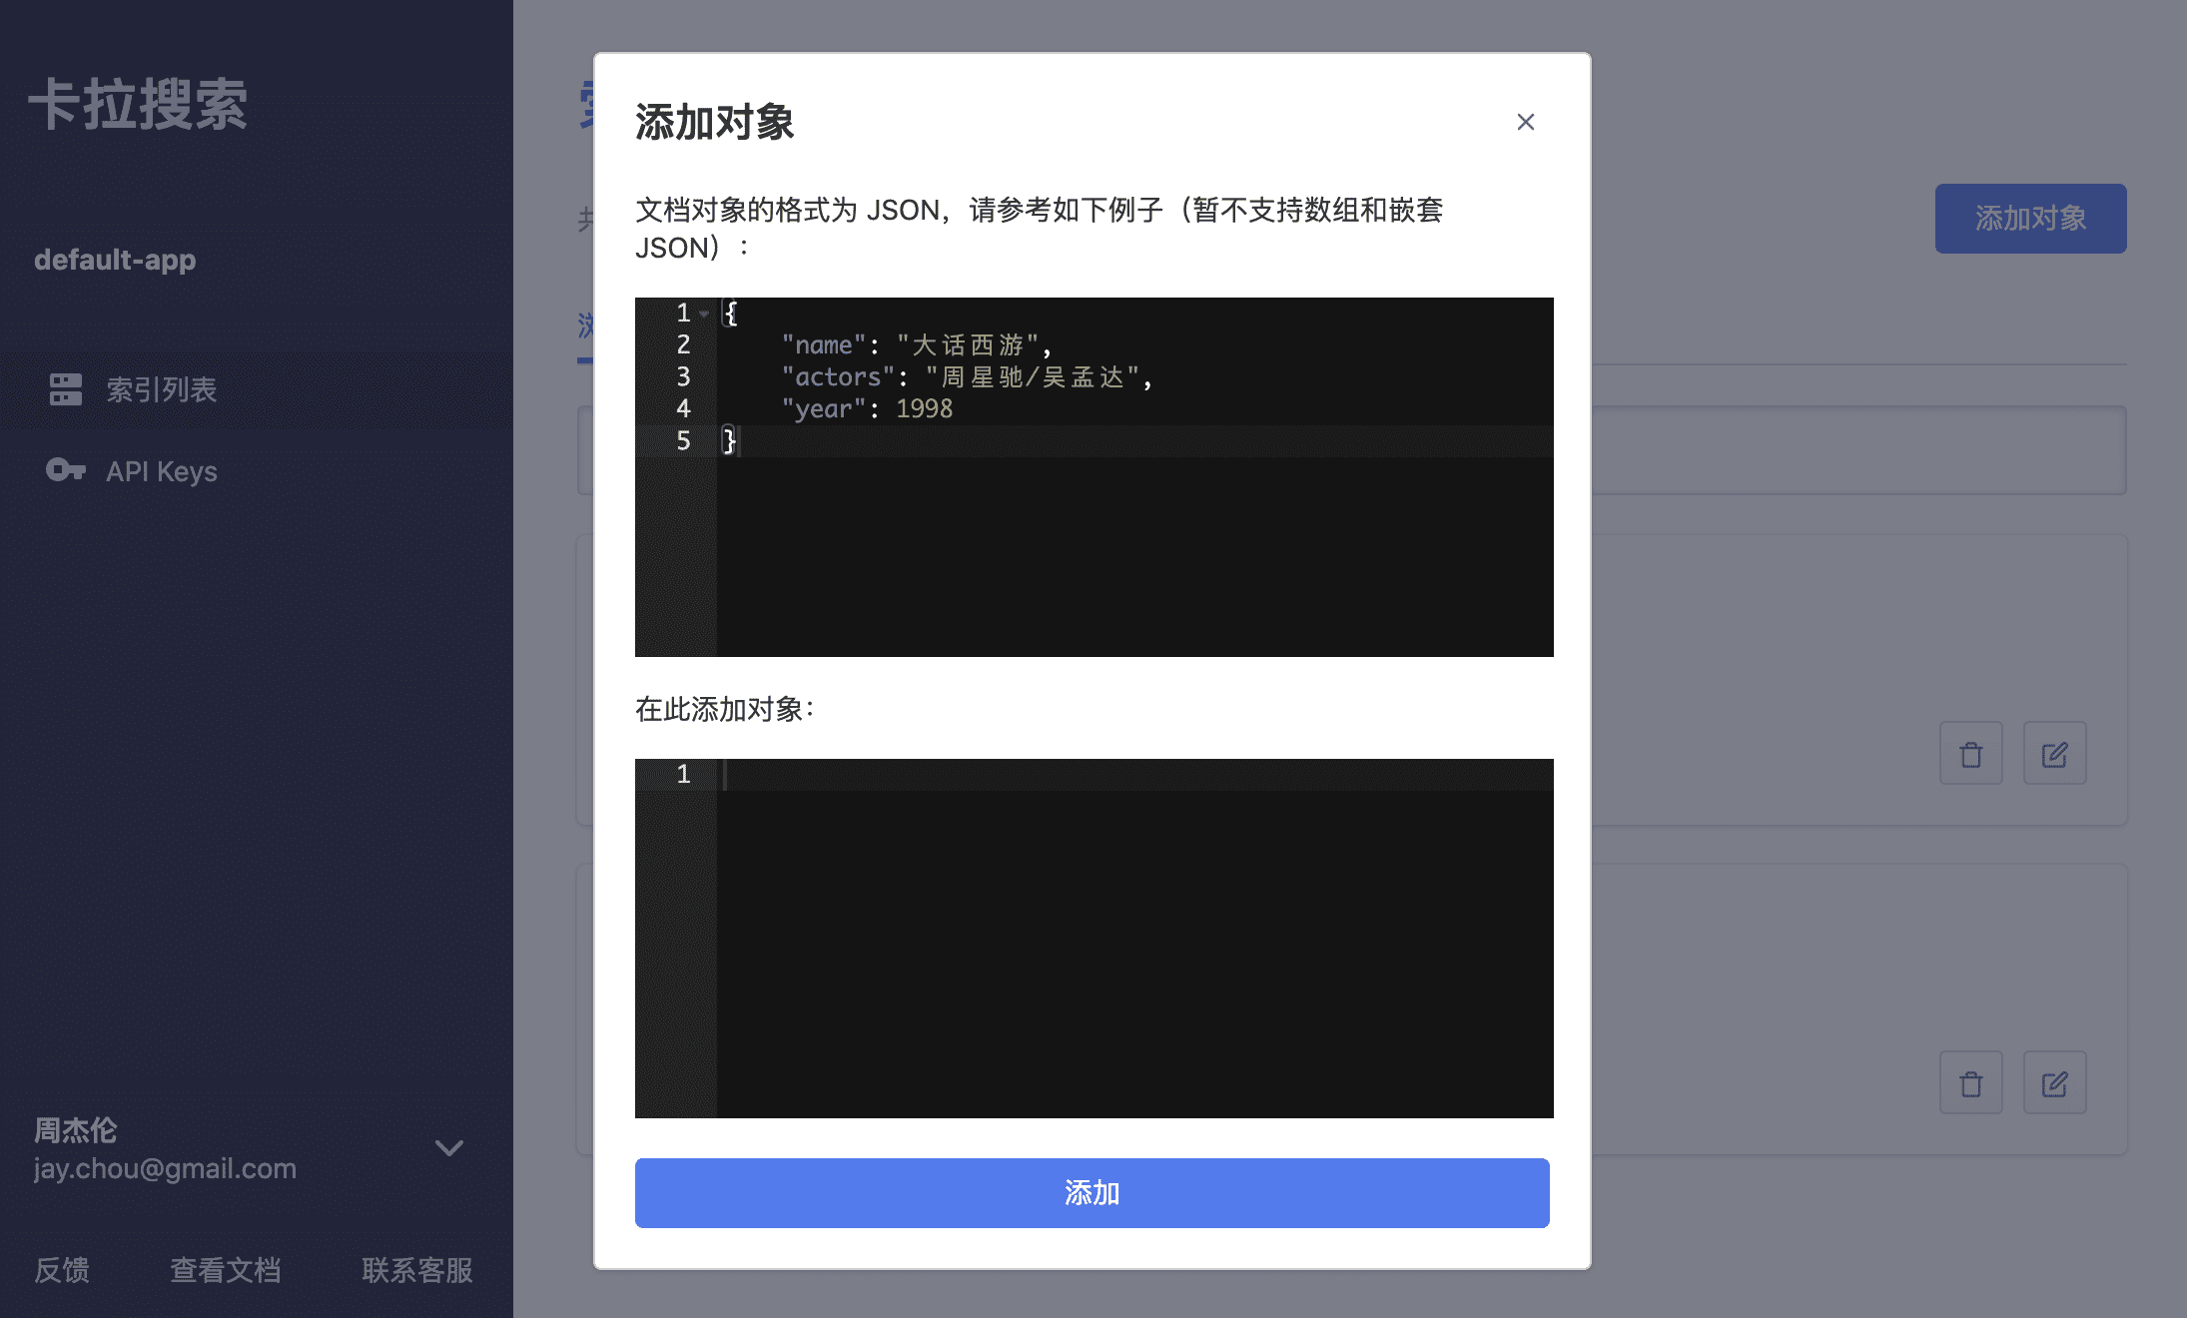Click the background 添加对象 button

tap(2030, 219)
